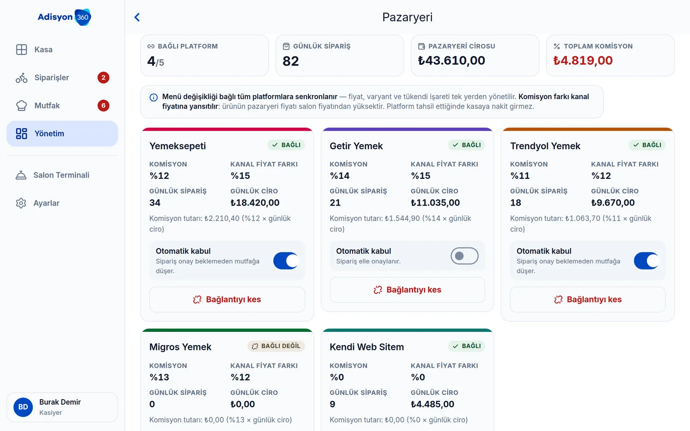Click the clipboard icon next to Günlük Sipariş

[x=286, y=46]
